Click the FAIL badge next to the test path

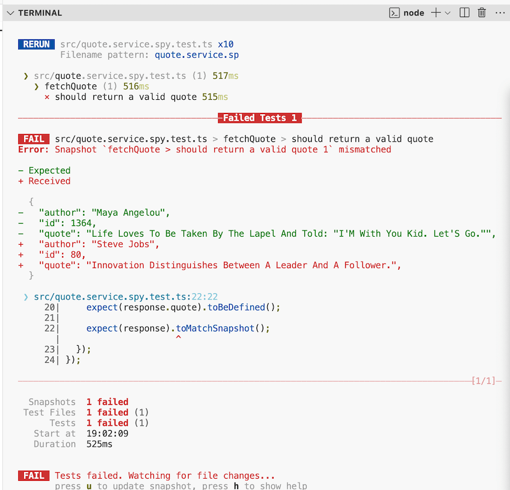33,139
